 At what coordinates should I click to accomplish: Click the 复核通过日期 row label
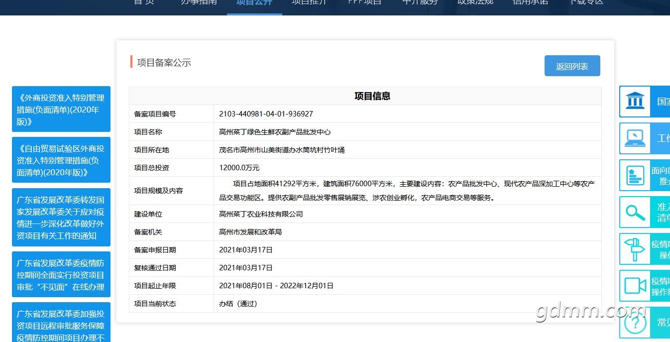[x=155, y=268]
